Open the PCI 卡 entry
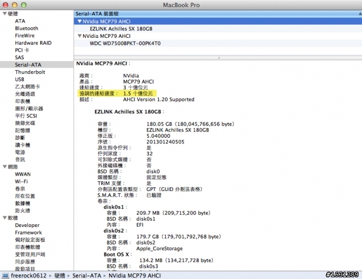Viewport: 362px width, 279px height. click(x=22, y=50)
